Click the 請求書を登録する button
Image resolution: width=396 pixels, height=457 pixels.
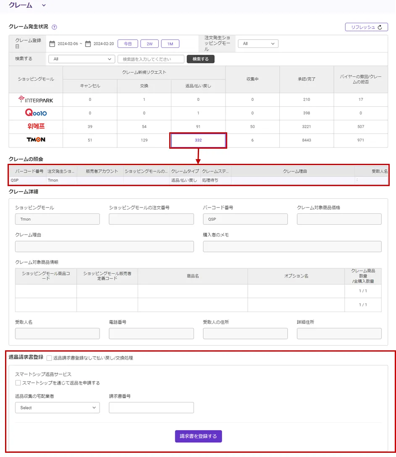tap(199, 436)
